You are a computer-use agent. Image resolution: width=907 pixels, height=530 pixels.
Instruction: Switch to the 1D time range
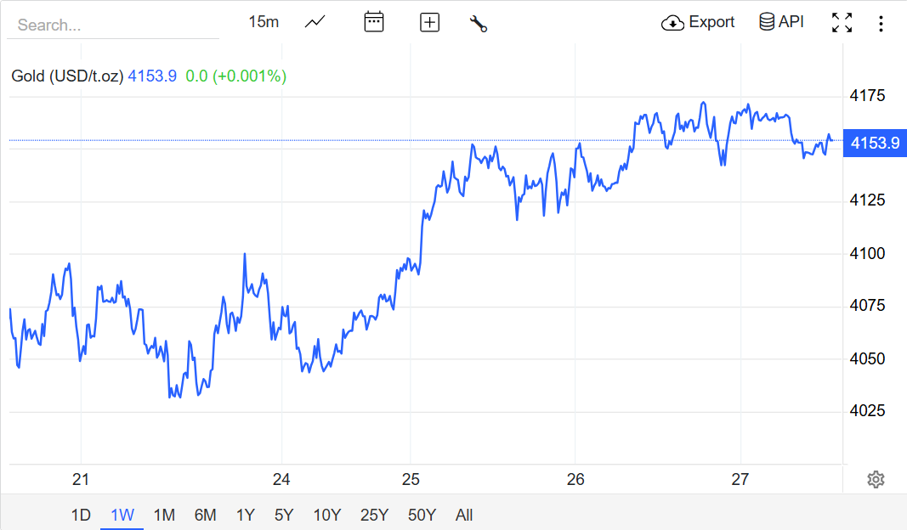tap(81, 515)
